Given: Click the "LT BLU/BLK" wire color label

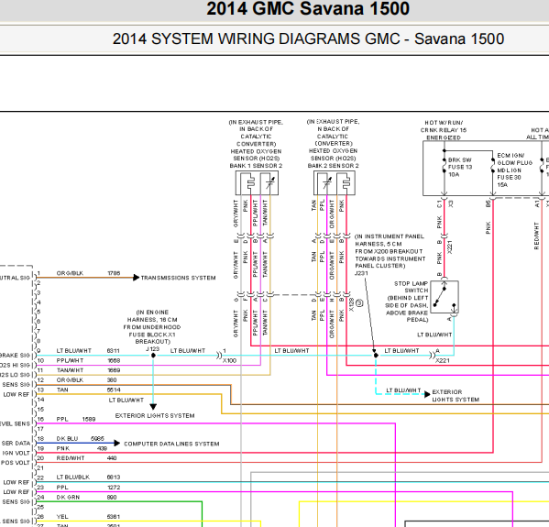Looking at the screenshot, I should coord(73,477).
